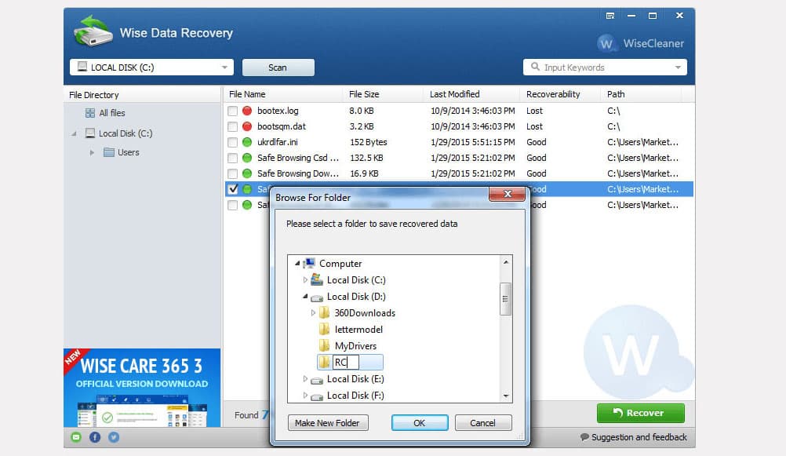The image size is (786, 456).
Task: Check the bootex.log checkbox
Action: (x=231, y=111)
